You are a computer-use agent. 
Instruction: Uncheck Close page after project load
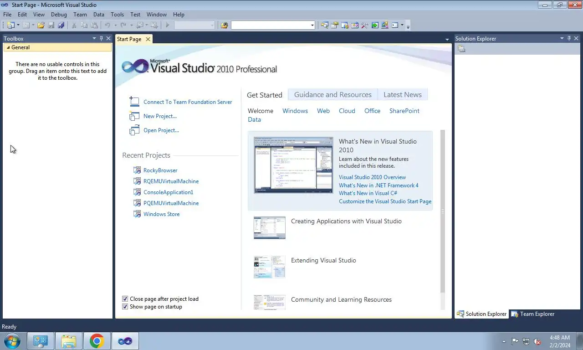(x=125, y=299)
